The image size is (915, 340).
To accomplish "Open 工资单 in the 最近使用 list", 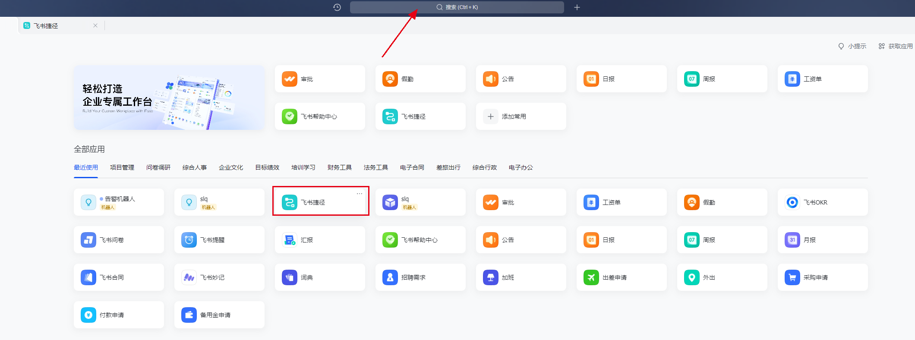I will tap(622, 202).
